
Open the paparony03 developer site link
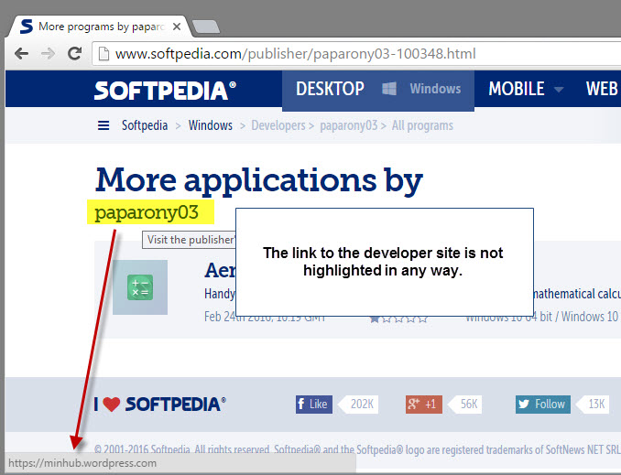(147, 212)
